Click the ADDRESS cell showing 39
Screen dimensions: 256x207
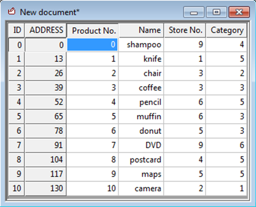[46, 88]
